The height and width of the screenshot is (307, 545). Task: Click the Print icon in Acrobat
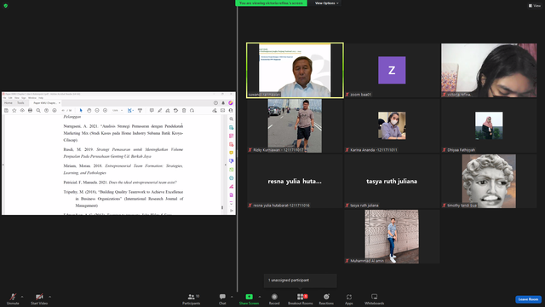31,110
